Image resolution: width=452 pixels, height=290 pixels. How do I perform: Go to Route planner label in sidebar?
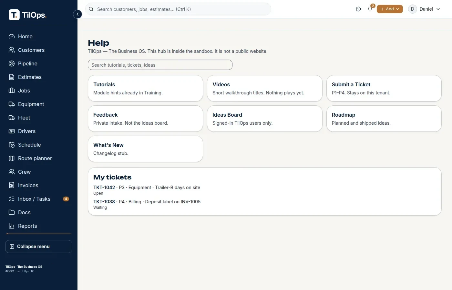pos(35,158)
